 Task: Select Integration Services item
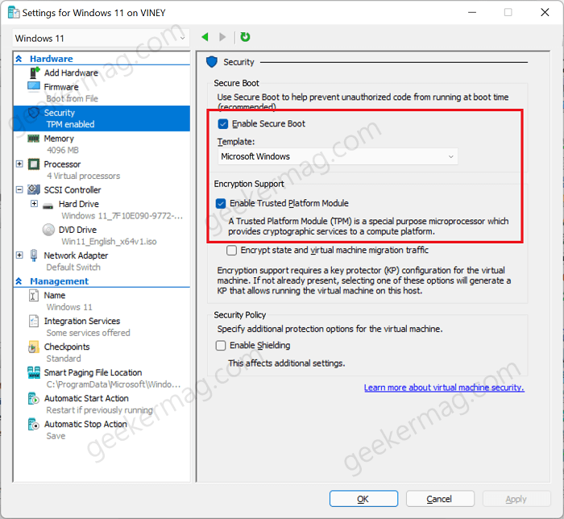click(82, 321)
